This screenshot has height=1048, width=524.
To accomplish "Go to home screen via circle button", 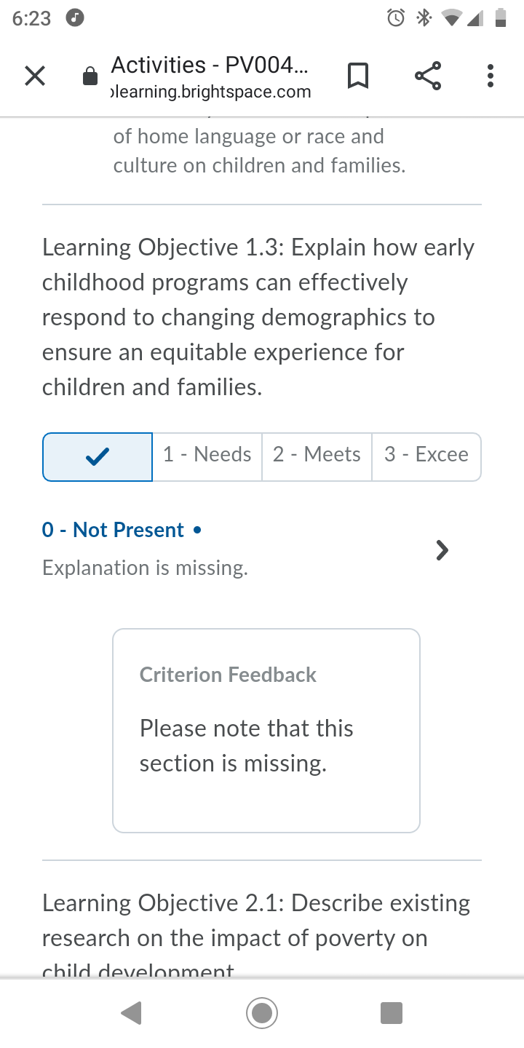I will (x=262, y=1012).
